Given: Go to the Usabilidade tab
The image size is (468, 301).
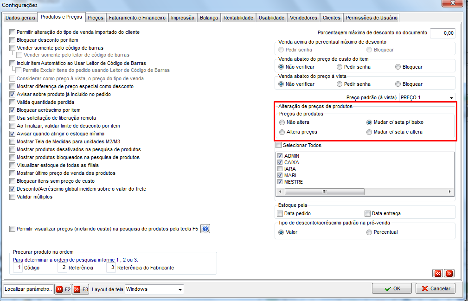Looking at the screenshot, I should [x=272, y=18].
